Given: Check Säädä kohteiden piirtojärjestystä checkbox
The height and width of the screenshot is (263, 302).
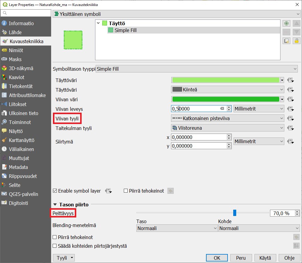Looking at the screenshot, I should click(x=55, y=246).
